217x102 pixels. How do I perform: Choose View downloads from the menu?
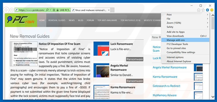click(185, 36)
